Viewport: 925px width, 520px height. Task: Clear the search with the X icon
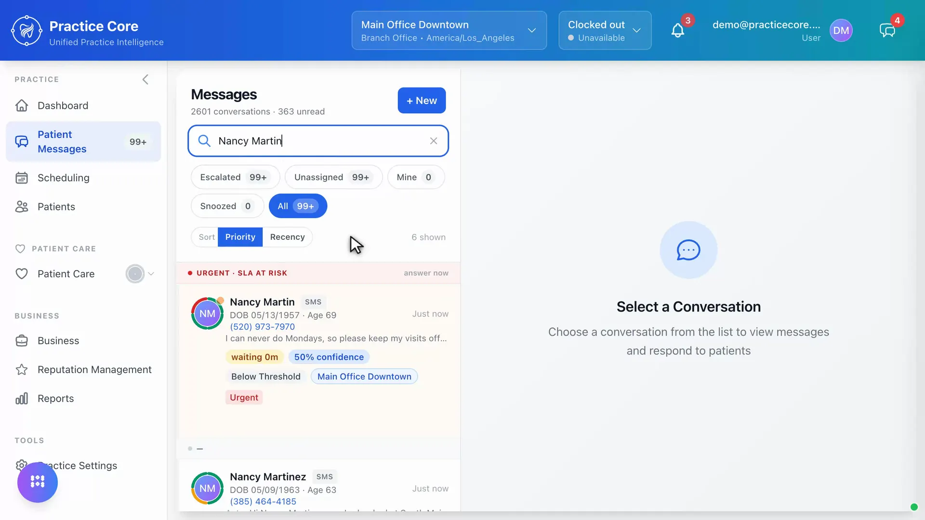[434, 141]
